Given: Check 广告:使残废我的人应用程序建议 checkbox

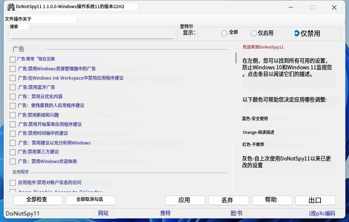Looking at the screenshot, I should [x=13, y=106].
